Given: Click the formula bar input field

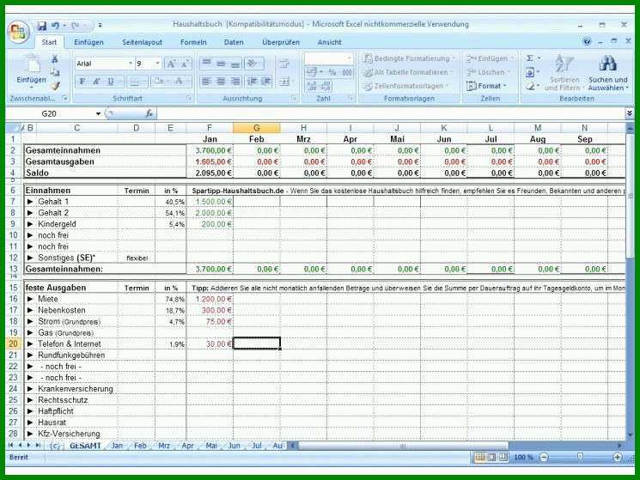Looking at the screenshot, I should (x=390, y=113).
